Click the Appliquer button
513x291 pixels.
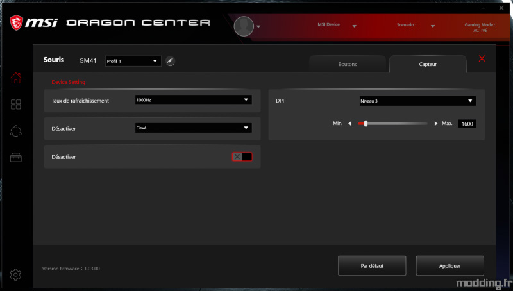[x=450, y=266]
